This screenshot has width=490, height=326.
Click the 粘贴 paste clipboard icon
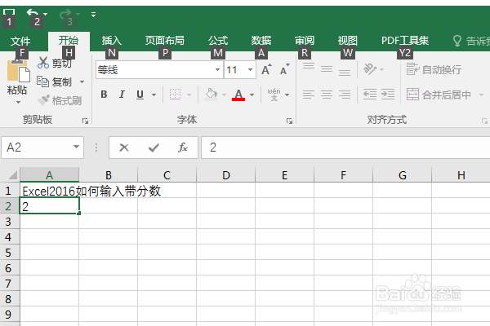click(18, 71)
